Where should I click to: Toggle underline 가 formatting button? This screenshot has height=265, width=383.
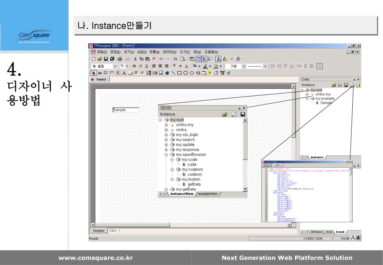pyautogui.click(x=146, y=66)
